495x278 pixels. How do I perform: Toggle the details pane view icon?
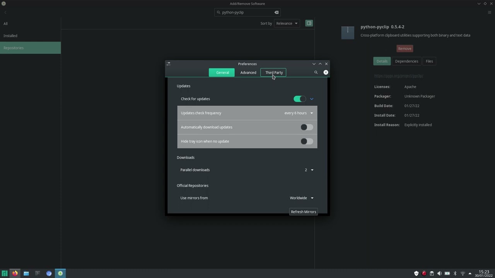pyautogui.click(x=309, y=23)
